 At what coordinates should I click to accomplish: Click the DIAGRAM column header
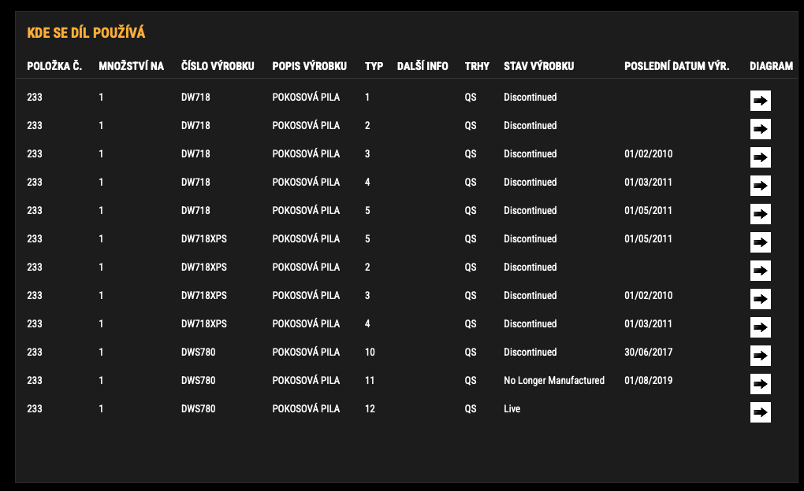point(771,66)
